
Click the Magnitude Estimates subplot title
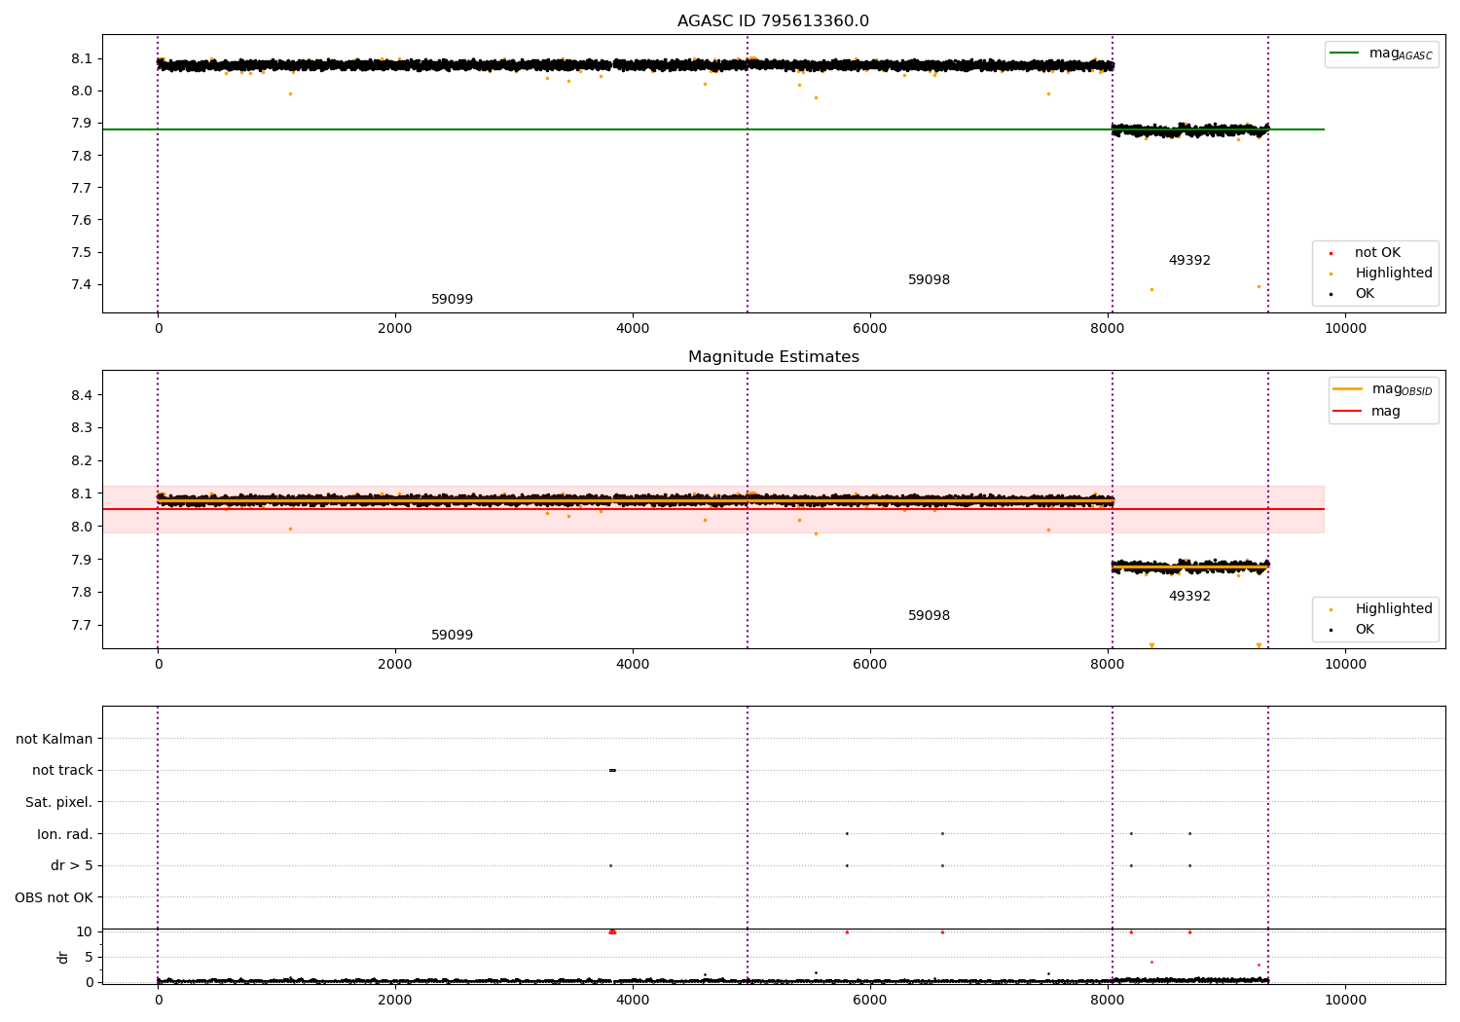point(773,357)
